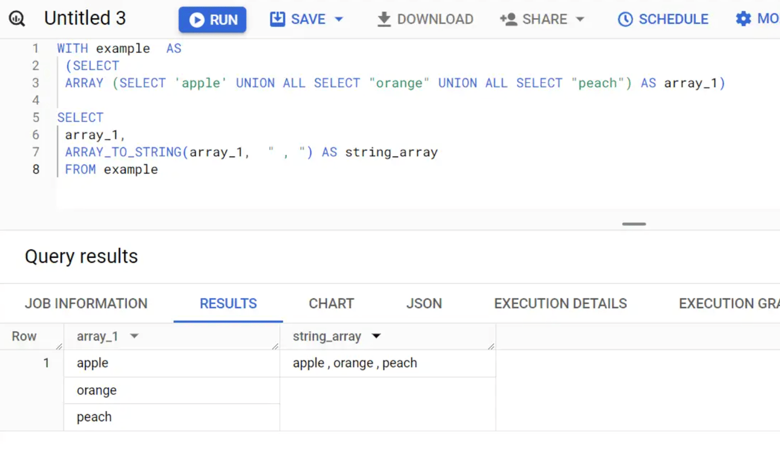Click the gear settings icon
Image resolution: width=780 pixels, height=450 pixels.
coord(743,19)
